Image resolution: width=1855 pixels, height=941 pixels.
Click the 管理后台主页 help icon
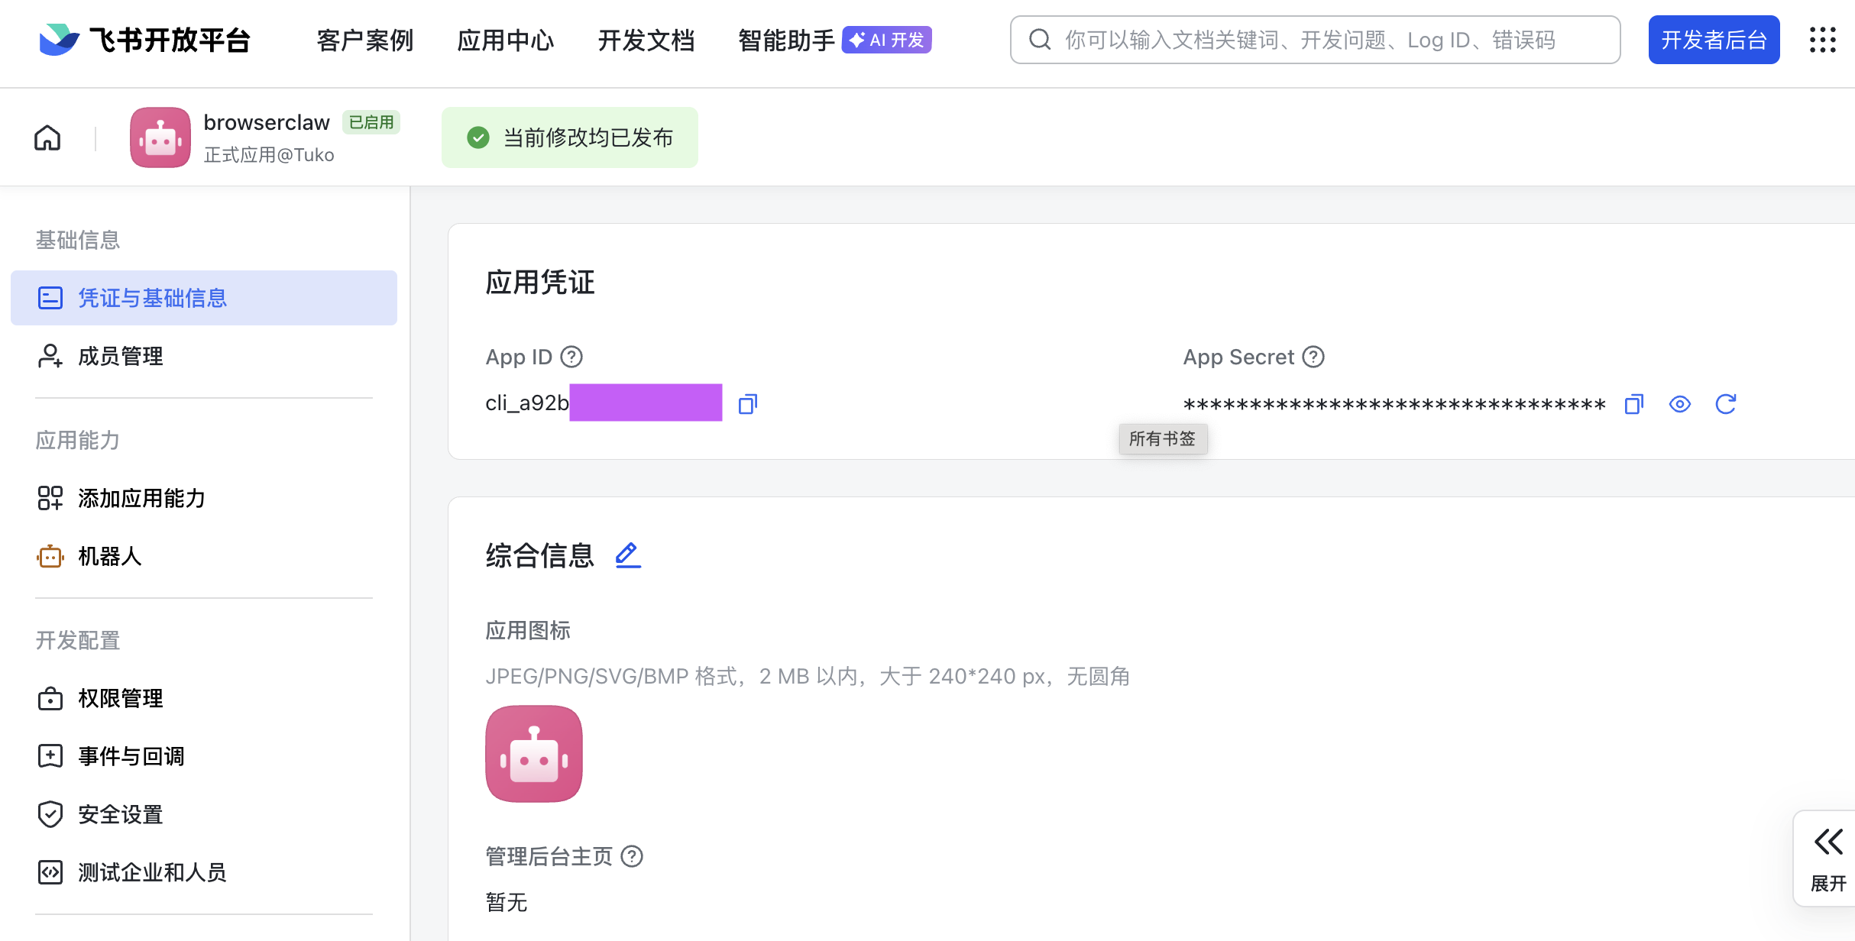(632, 856)
